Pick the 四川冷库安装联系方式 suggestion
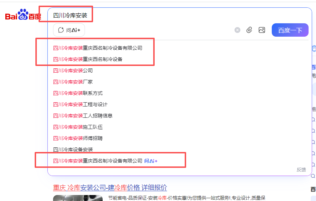The width and height of the screenshot is (316, 201). point(78,93)
